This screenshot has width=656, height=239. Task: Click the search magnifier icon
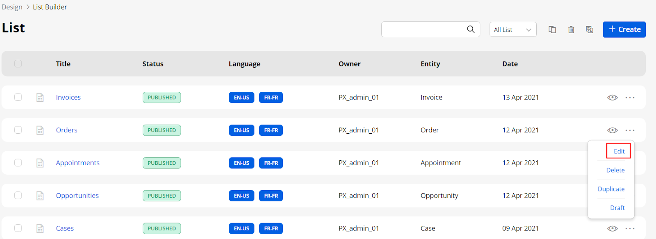click(x=471, y=30)
